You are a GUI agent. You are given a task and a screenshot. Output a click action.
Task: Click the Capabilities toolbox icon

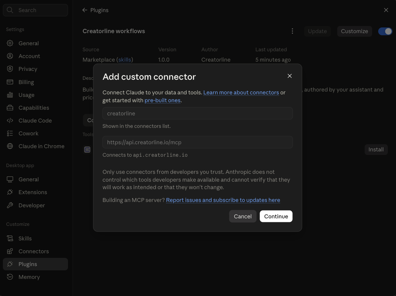coord(10,108)
